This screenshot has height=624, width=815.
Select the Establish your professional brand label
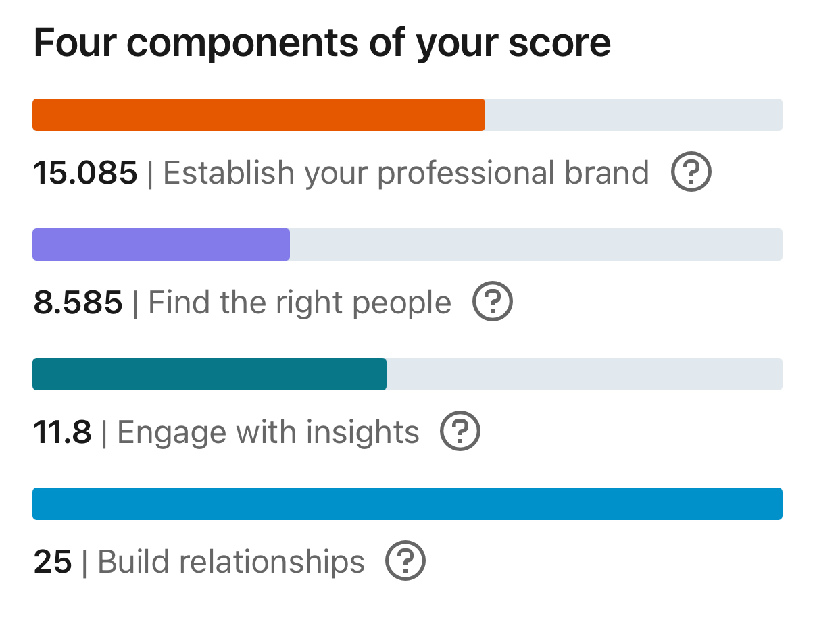click(x=405, y=173)
